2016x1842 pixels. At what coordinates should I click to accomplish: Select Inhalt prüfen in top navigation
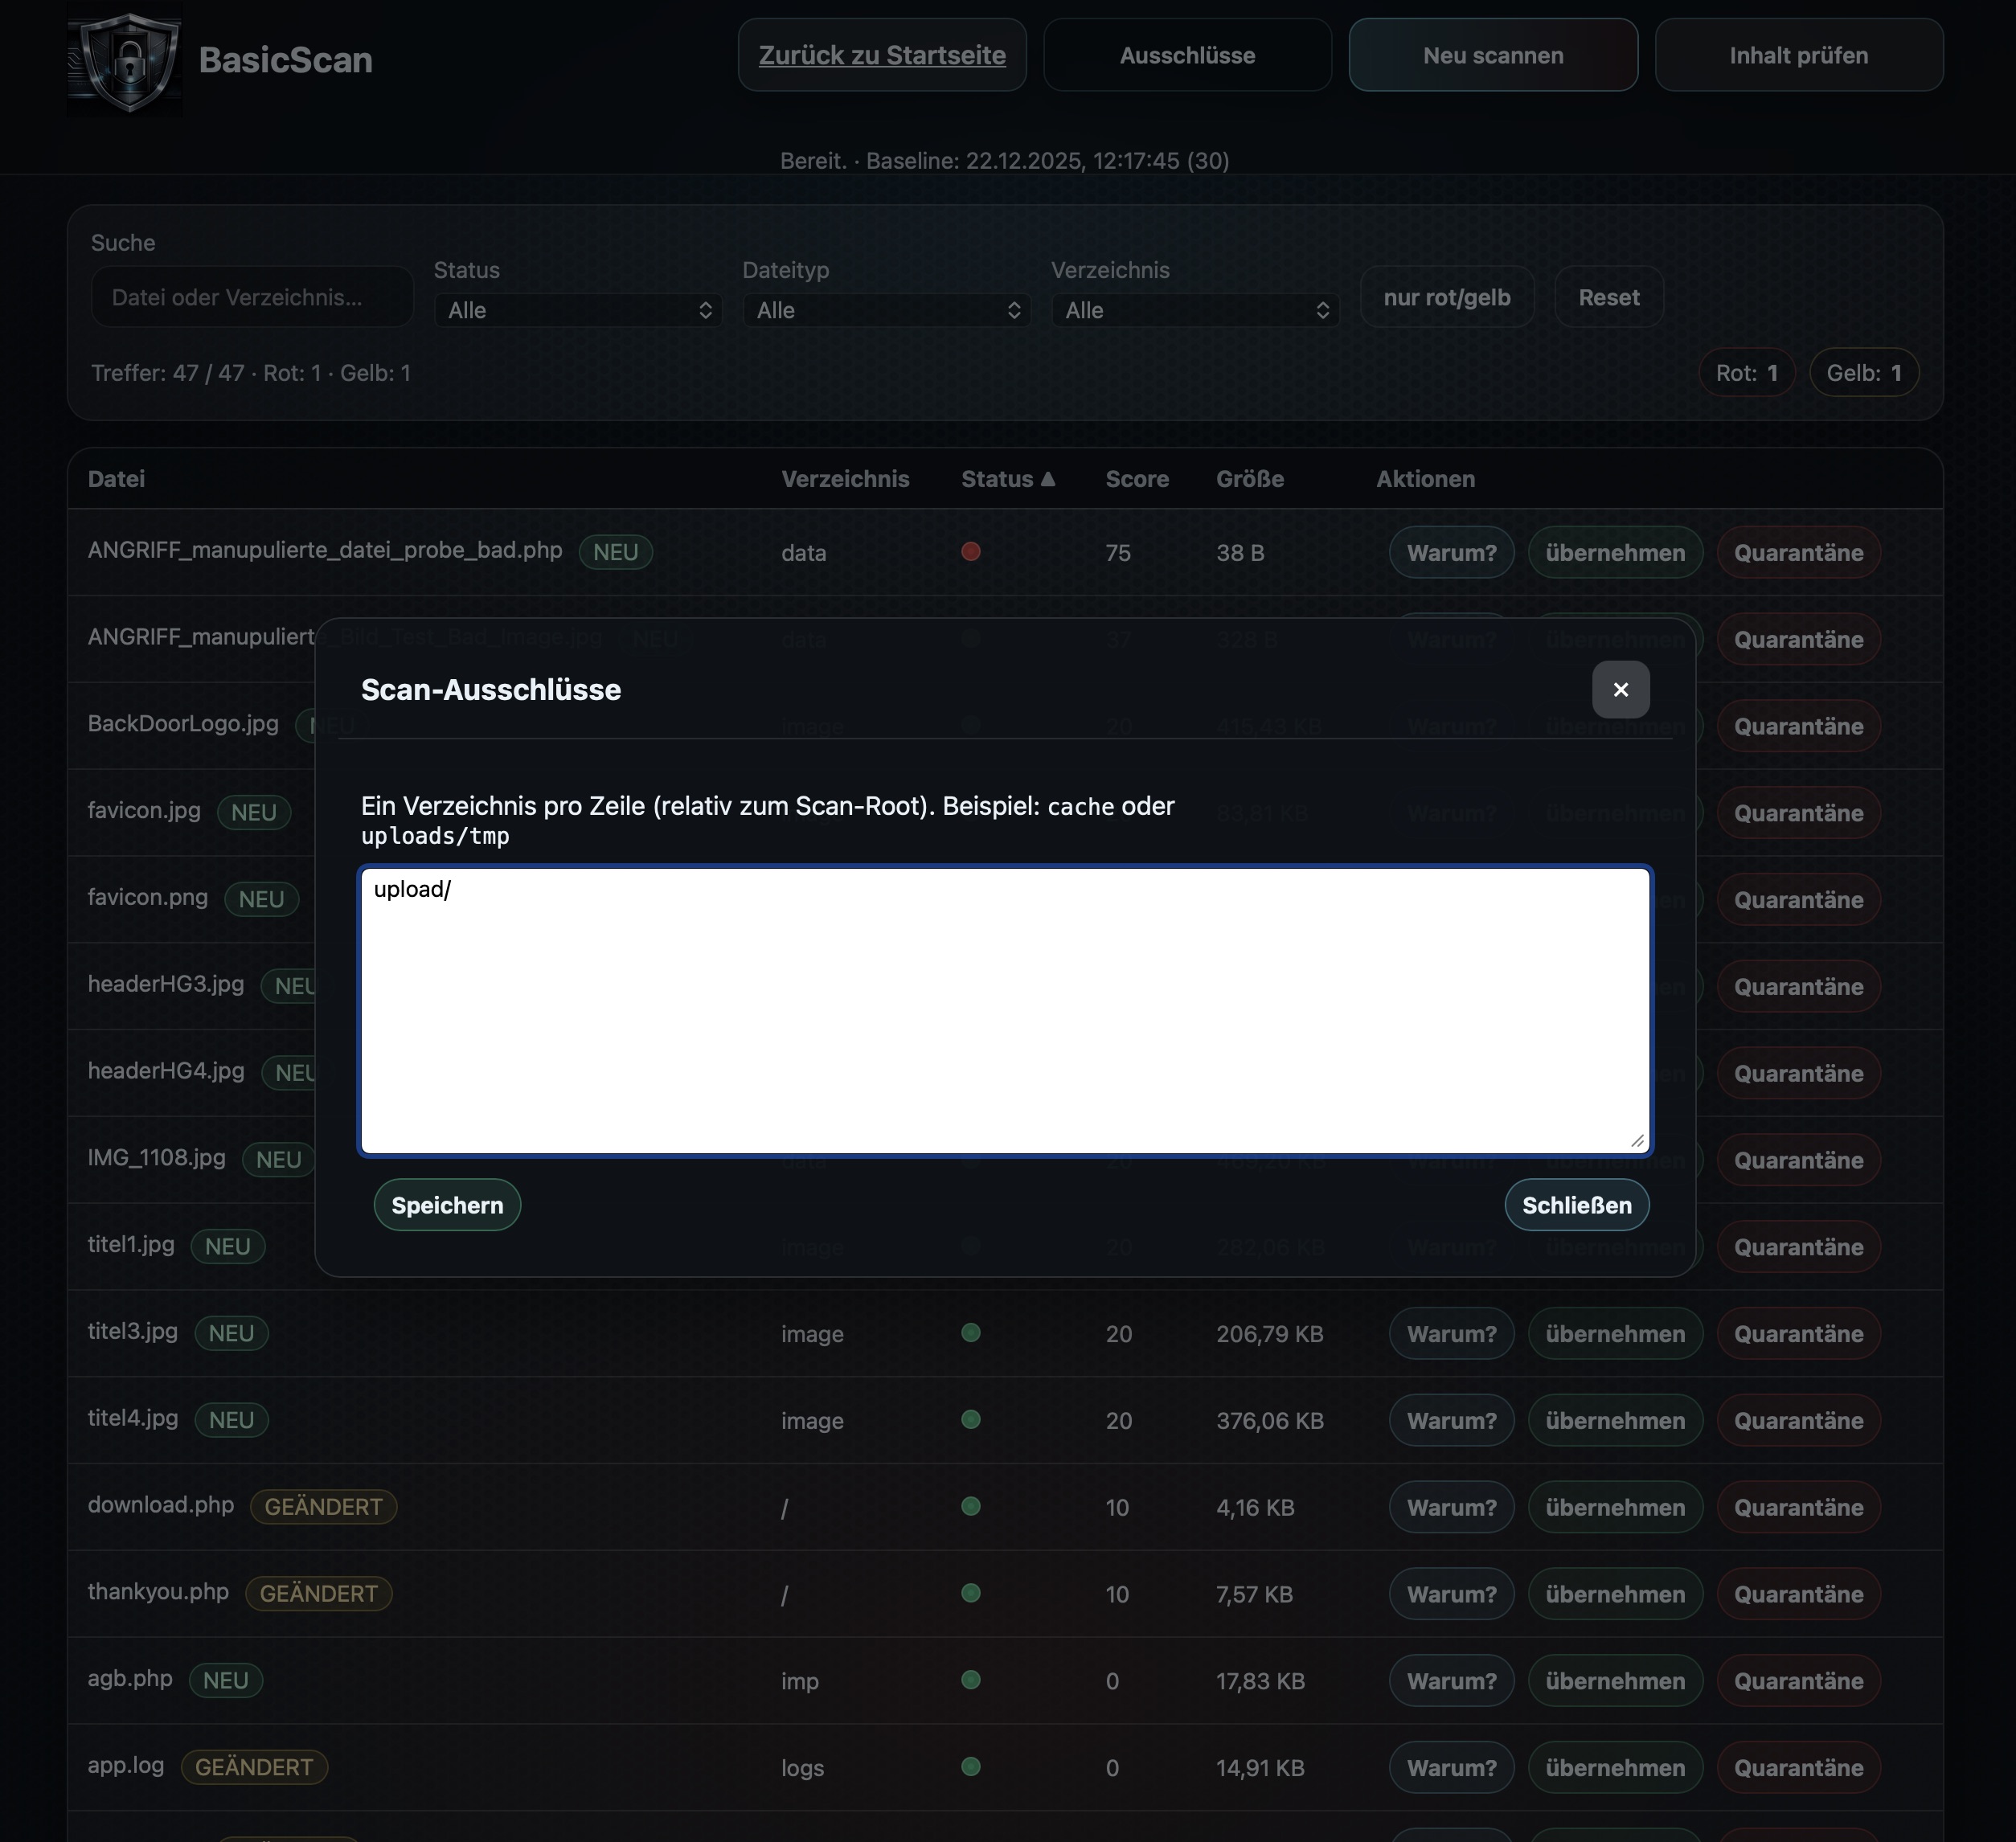coord(1798,56)
